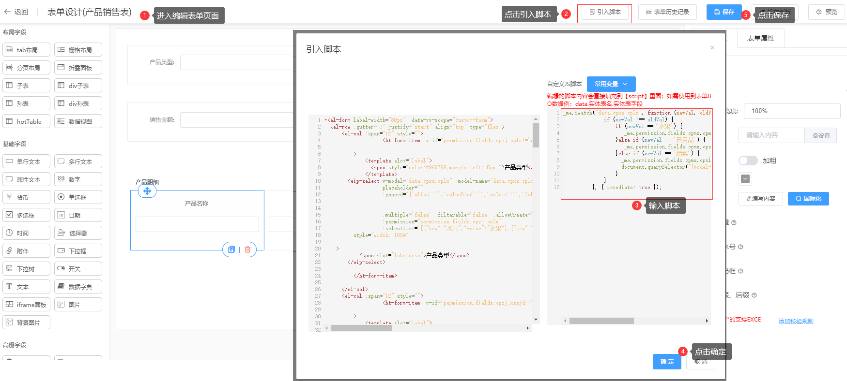
Task: Open 表单历史记录 from top toolbar
Action: (x=667, y=12)
